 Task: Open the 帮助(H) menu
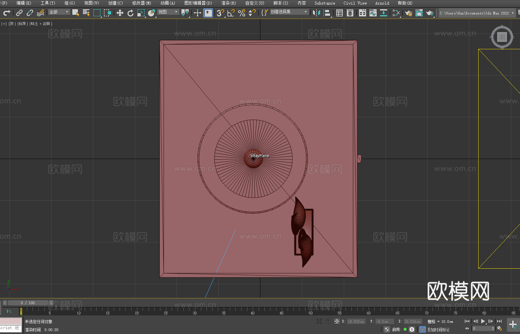405,3
